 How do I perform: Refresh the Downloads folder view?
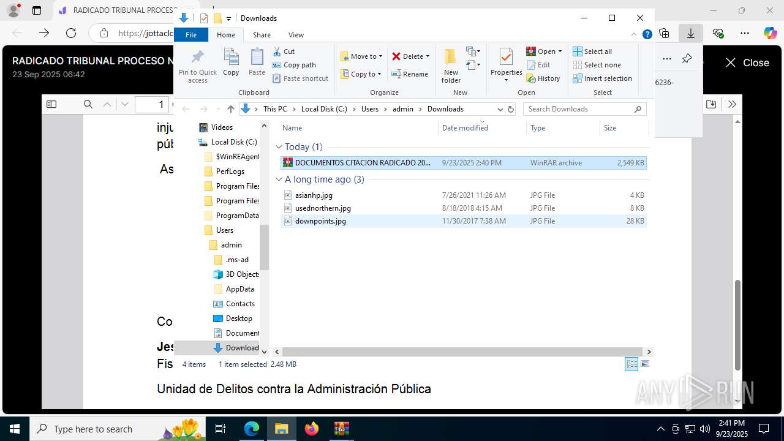[511, 109]
